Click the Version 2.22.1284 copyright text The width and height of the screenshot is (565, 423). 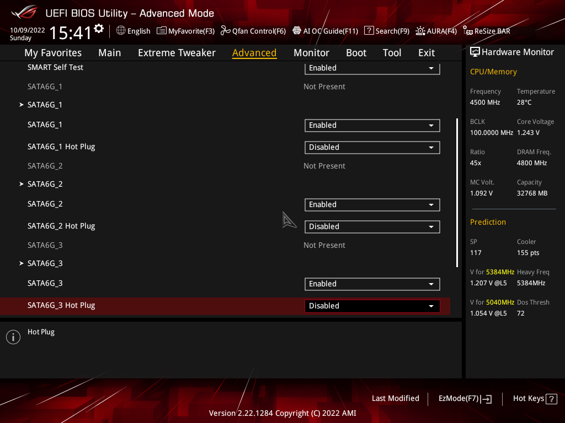[282, 413]
